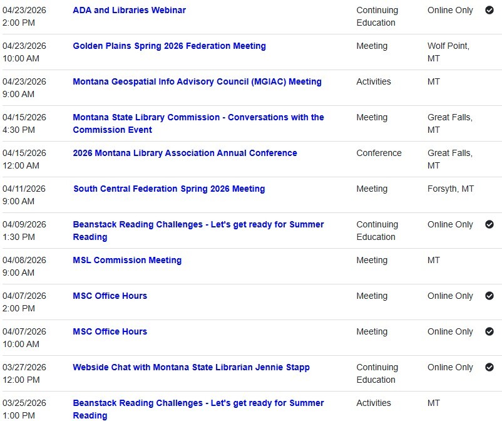Click checkmark badge on the Beanstack 04/09 row
502x421 pixels.
(491, 224)
